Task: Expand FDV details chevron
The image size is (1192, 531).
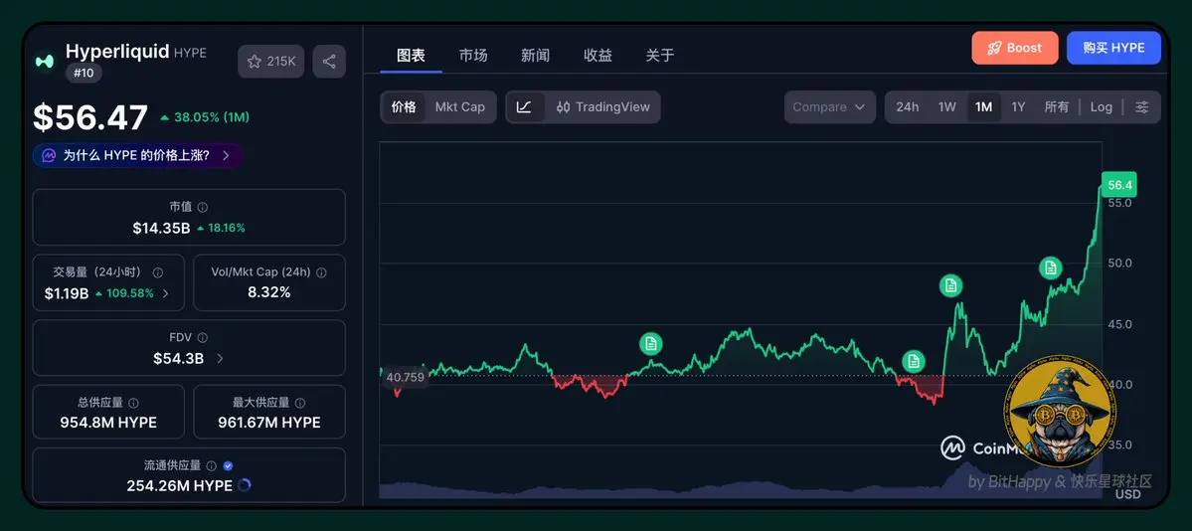Action: click(220, 358)
